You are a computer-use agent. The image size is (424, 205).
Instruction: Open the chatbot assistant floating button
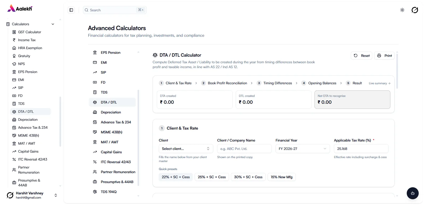pyautogui.click(x=413, y=193)
